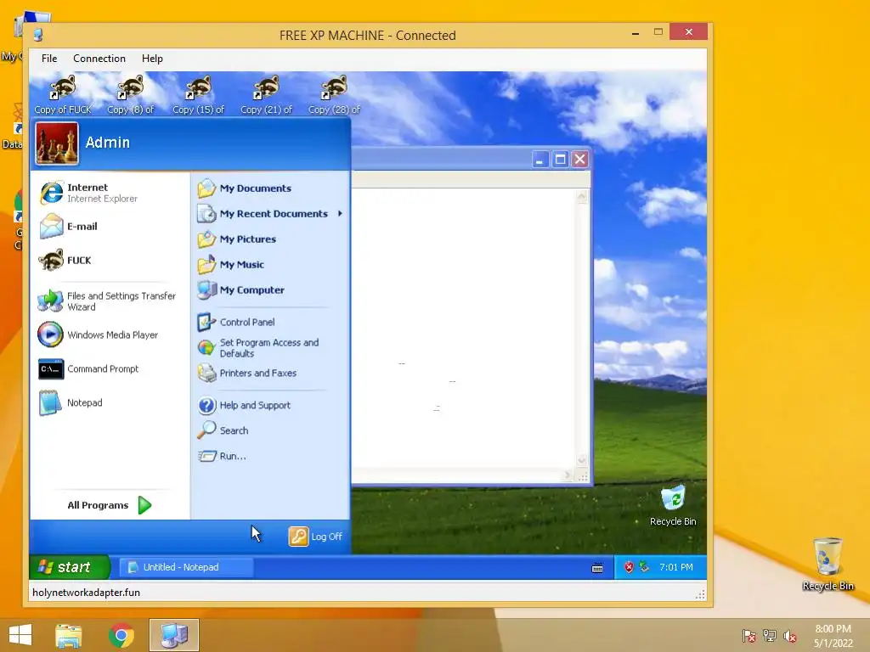Open Files and Settings Transfer Wizard

tap(107, 301)
